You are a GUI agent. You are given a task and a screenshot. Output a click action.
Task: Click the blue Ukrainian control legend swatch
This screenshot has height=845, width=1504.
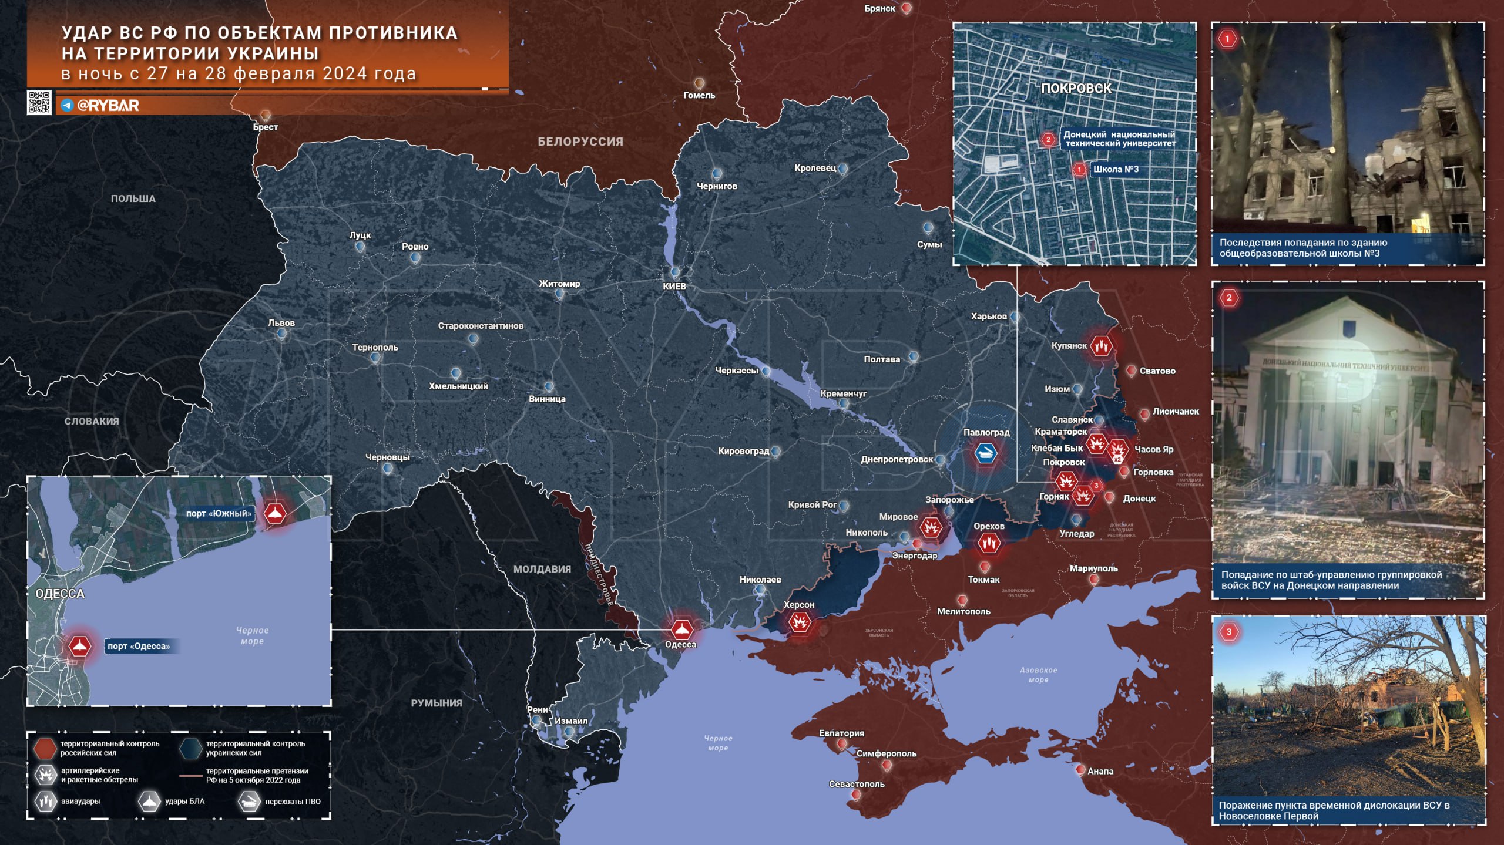pyautogui.click(x=190, y=748)
